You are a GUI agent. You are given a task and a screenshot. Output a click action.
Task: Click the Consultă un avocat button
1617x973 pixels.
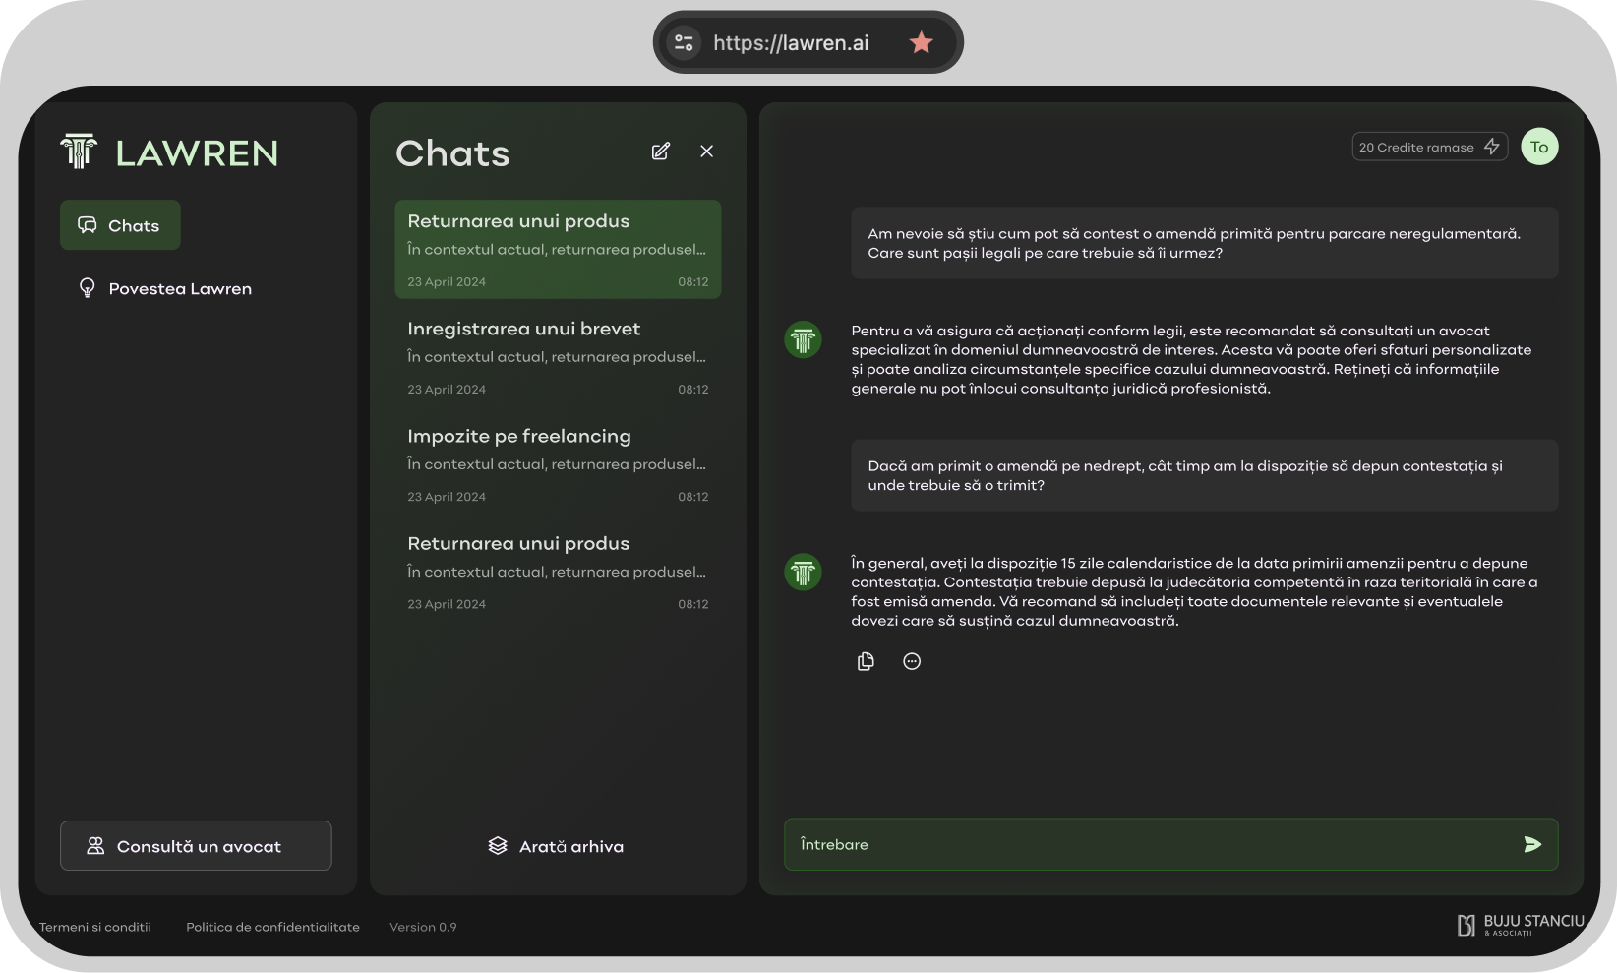pyautogui.click(x=196, y=846)
